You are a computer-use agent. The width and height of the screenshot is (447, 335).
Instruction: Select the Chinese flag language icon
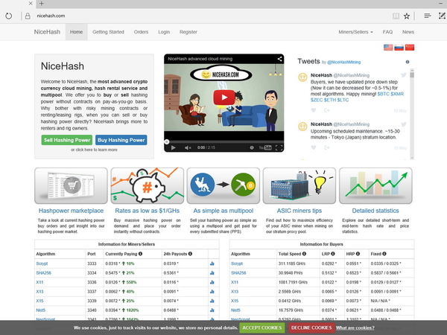click(x=409, y=48)
